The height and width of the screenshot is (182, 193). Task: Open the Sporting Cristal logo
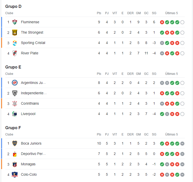click(x=15, y=43)
